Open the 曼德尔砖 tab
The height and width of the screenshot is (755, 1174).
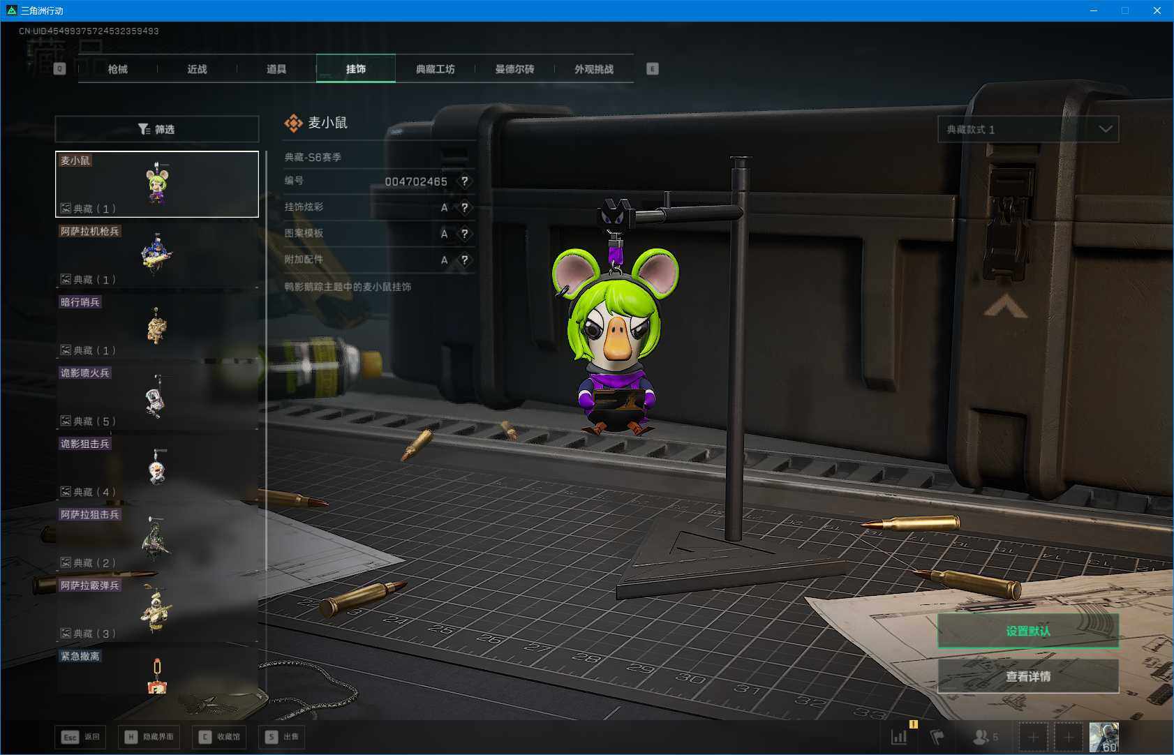[514, 69]
